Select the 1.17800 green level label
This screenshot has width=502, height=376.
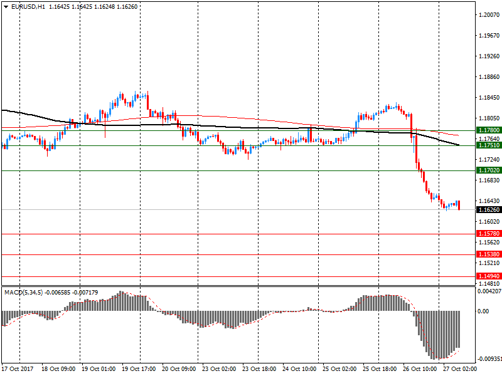click(x=489, y=130)
